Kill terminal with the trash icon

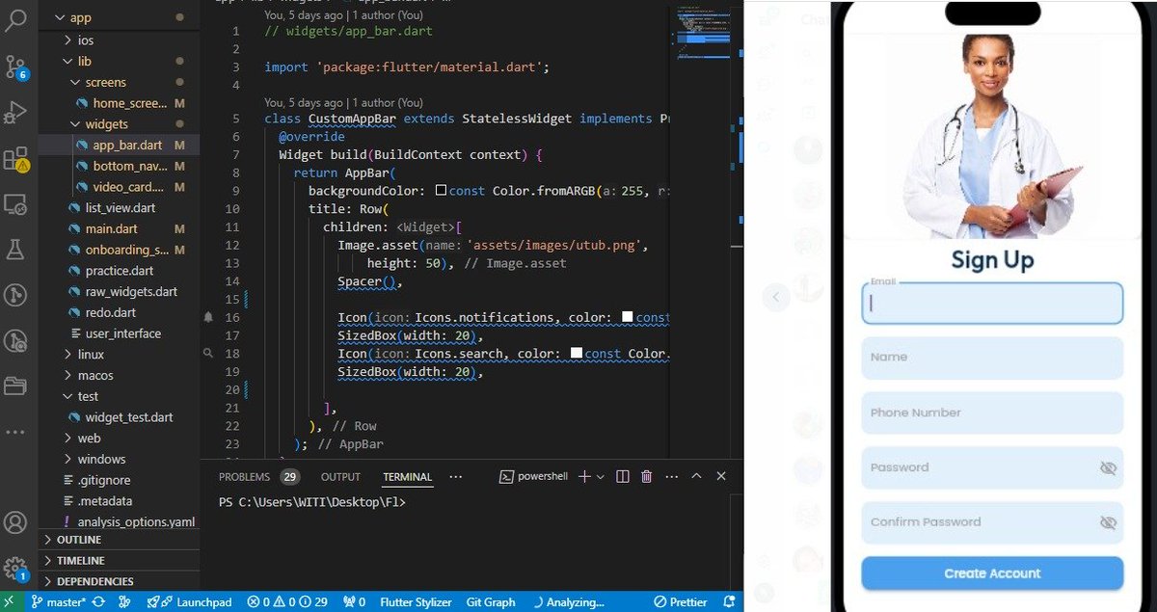(646, 476)
